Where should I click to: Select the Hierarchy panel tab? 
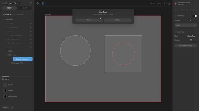point(7,14)
